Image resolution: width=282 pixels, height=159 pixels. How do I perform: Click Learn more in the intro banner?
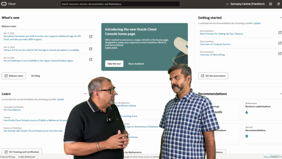point(111,48)
